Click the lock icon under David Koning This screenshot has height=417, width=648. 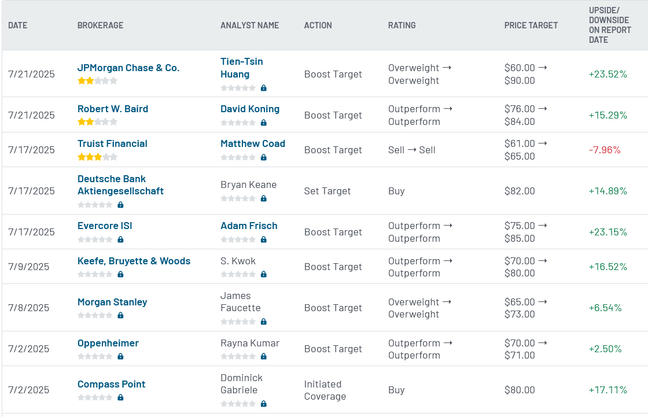tap(264, 123)
